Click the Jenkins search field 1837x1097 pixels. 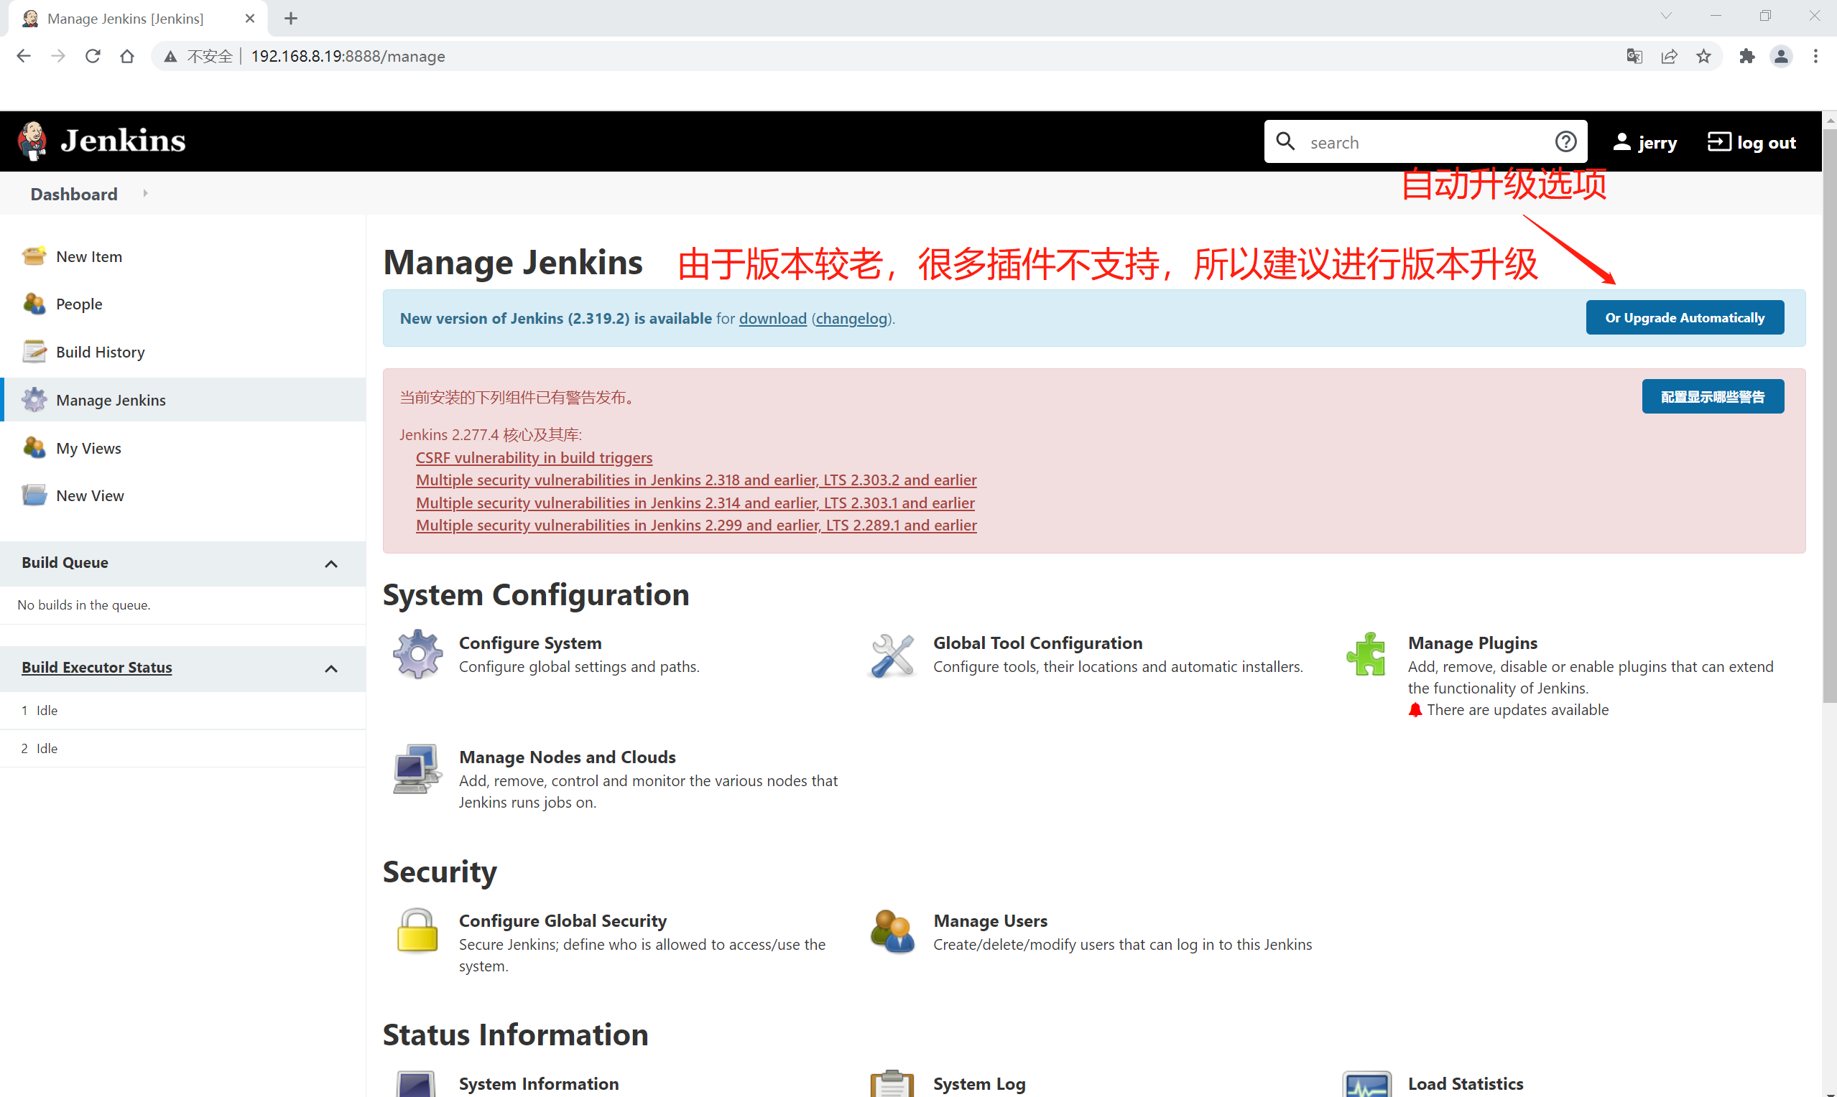(x=1425, y=142)
